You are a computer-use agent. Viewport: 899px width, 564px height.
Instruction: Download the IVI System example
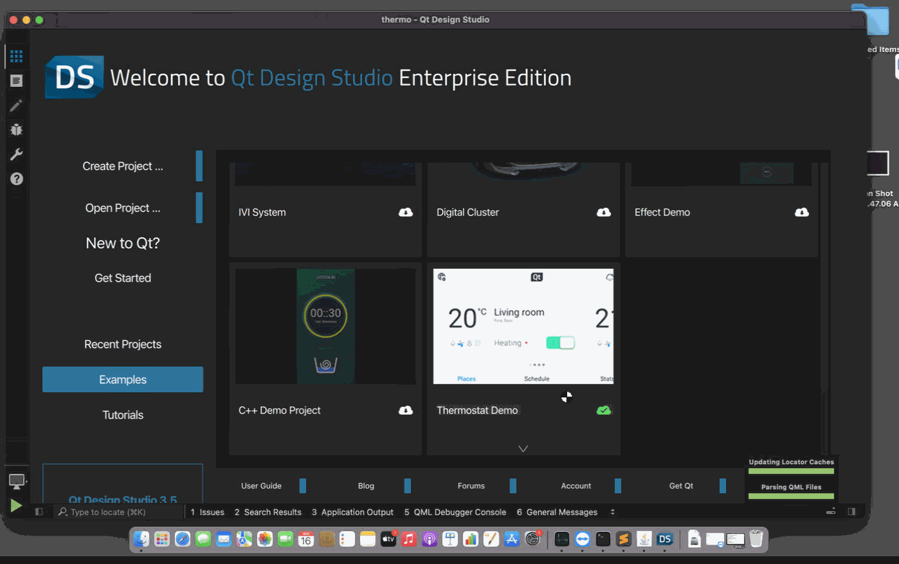[x=406, y=212]
